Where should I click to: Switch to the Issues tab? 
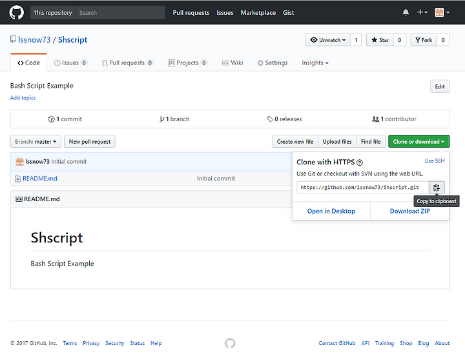pos(70,63)
